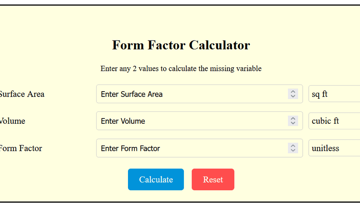This screenshot has width=360, height=203.
Task: Click the Volume label
Action: point(12,121)
